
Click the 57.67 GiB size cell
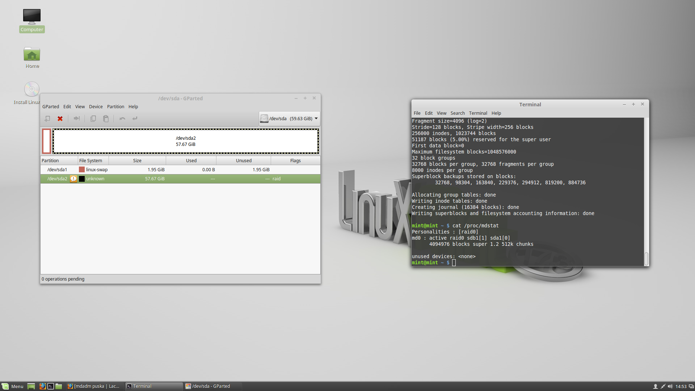(155, 178)
